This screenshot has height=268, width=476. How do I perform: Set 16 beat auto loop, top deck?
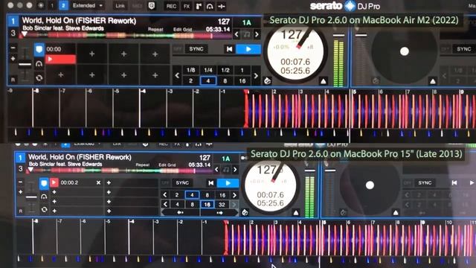pos(242,81)
